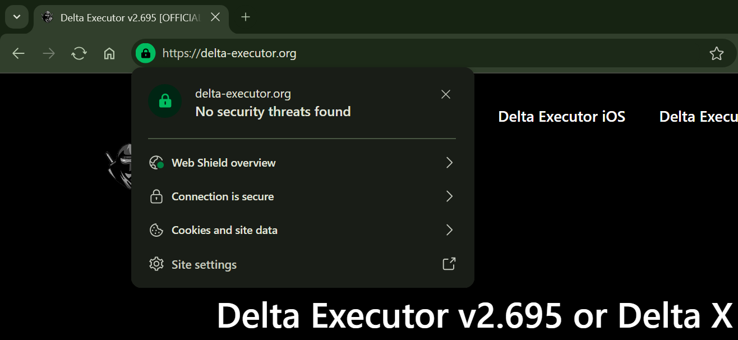The image size is (738, 340).
Task: Switch to the Delta Executor v2.695 tab
Action: 129,17
